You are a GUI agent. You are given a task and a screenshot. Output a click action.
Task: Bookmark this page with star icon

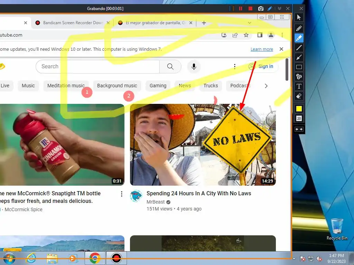pos(246,35)
